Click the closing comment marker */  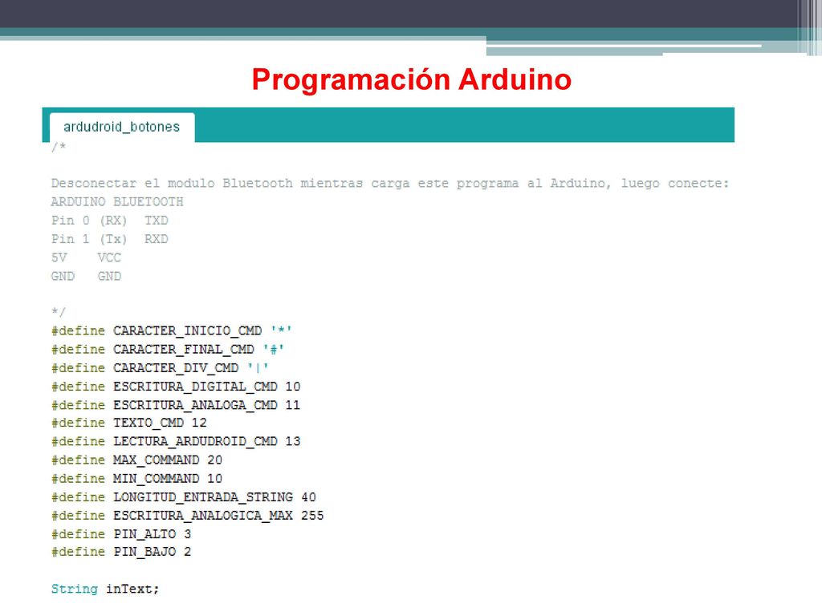pos(59,312)
